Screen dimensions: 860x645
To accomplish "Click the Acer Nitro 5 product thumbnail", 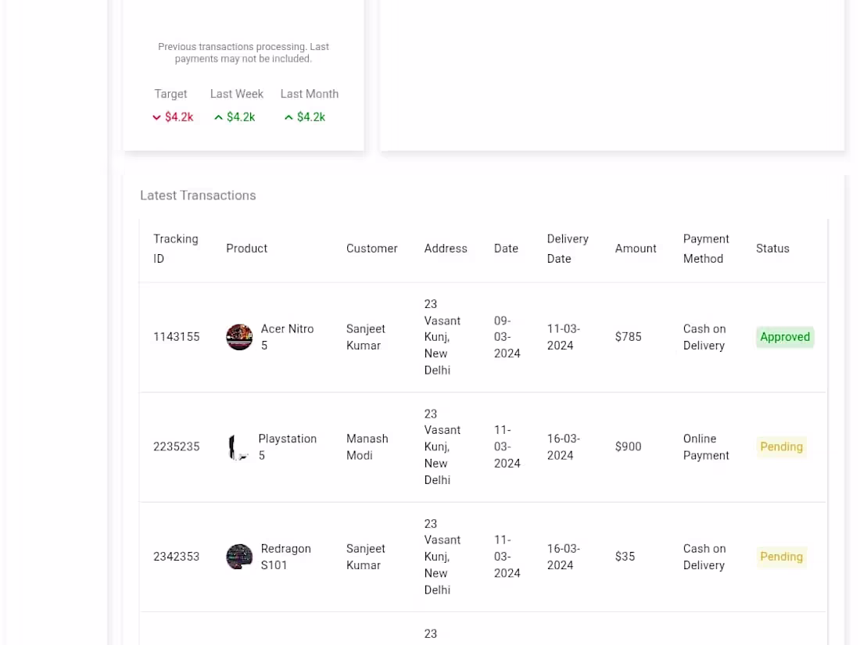I will click(x=239, y=337).
